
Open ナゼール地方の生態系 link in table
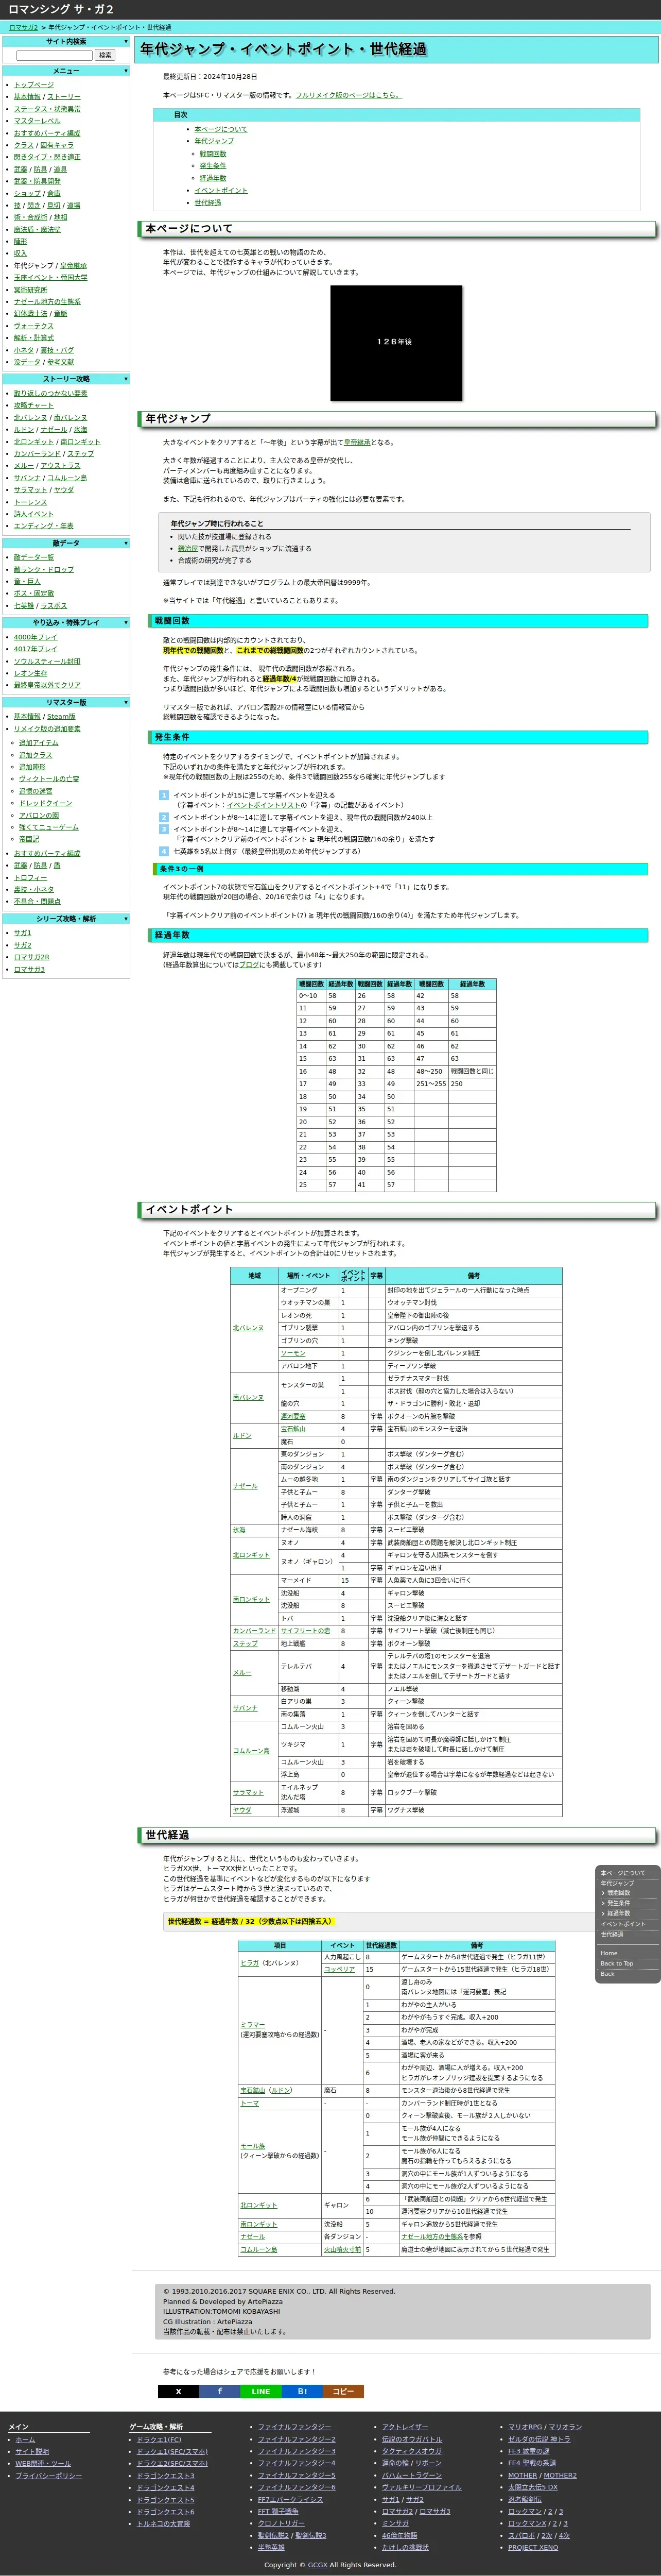point(432,2237)
